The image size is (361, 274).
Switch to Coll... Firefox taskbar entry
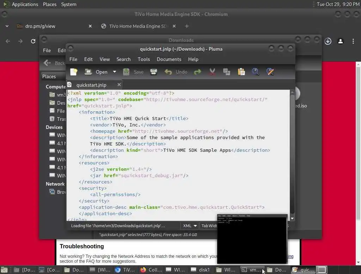tap(151, 270)
